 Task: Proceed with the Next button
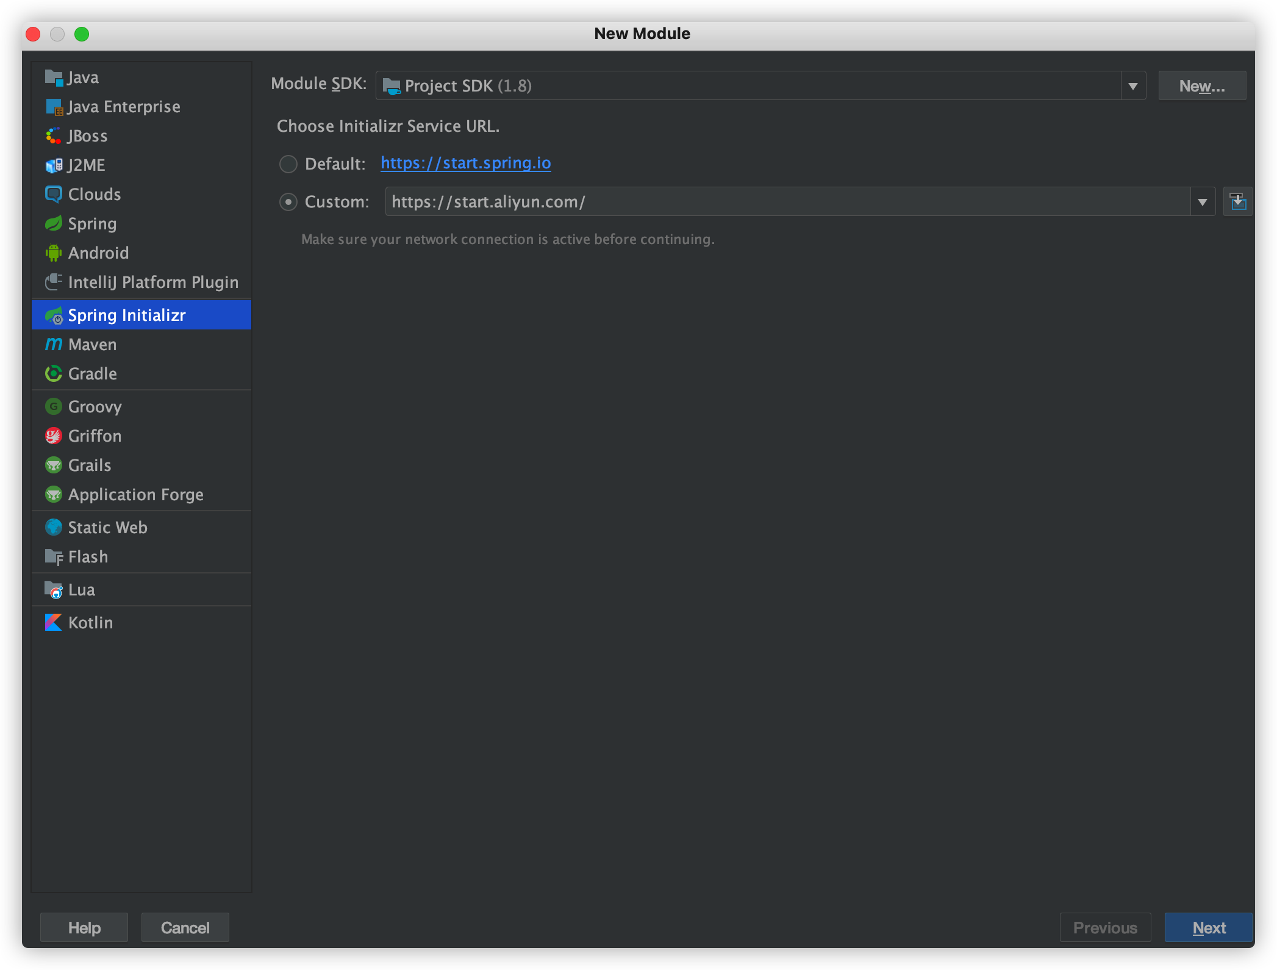(x=1209, y=928)
